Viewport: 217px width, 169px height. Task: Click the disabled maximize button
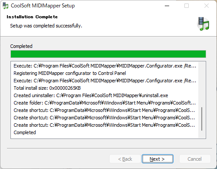187,6
